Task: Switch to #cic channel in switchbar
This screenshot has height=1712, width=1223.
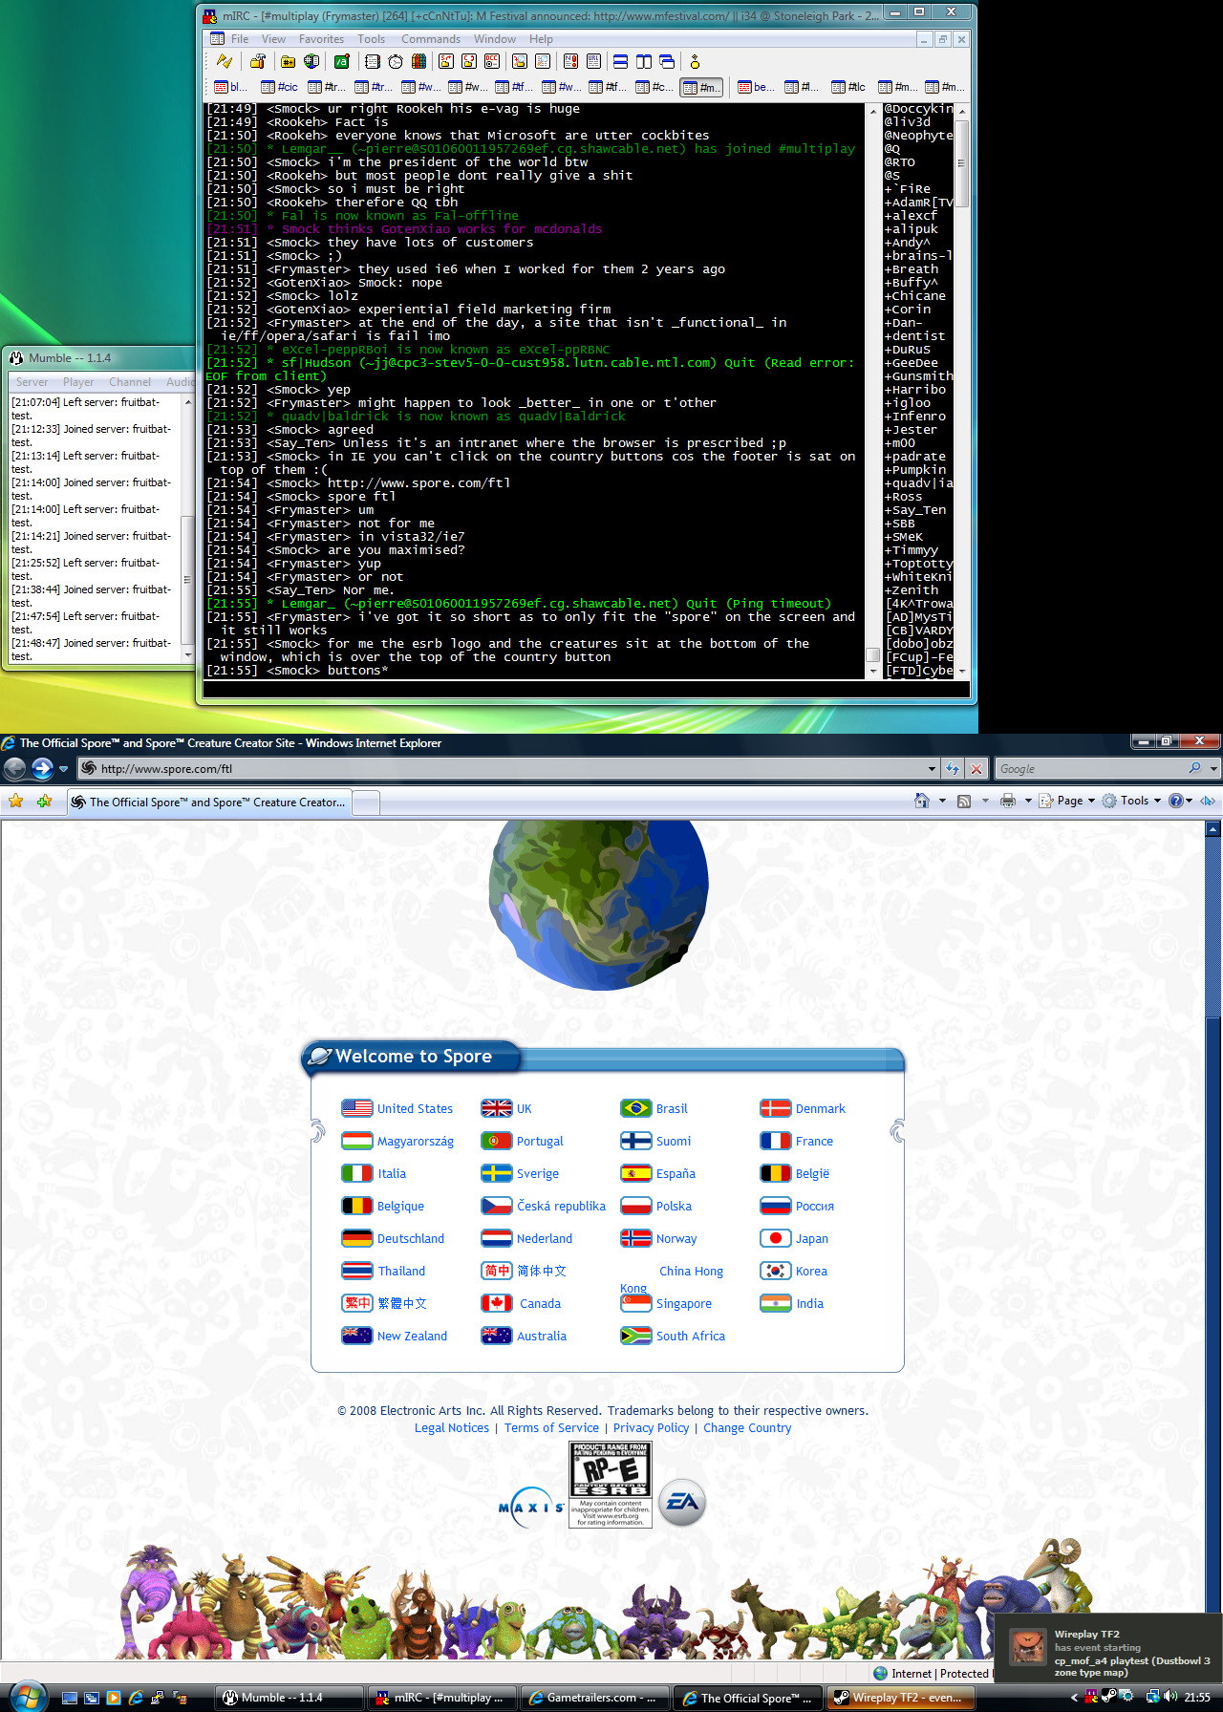Action: point(280,87)
